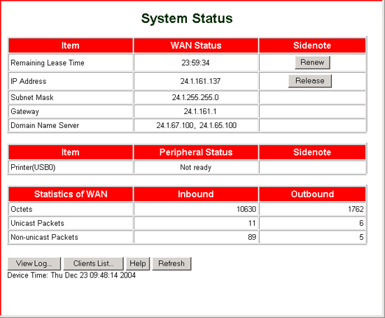Click the Device Time text line
385x318 pixels.
(x=71, y=275)
